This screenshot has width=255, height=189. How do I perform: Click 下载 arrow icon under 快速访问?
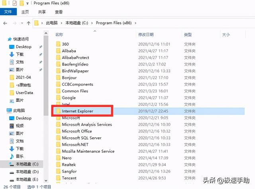pyautogui.click(x=12, y=55)
